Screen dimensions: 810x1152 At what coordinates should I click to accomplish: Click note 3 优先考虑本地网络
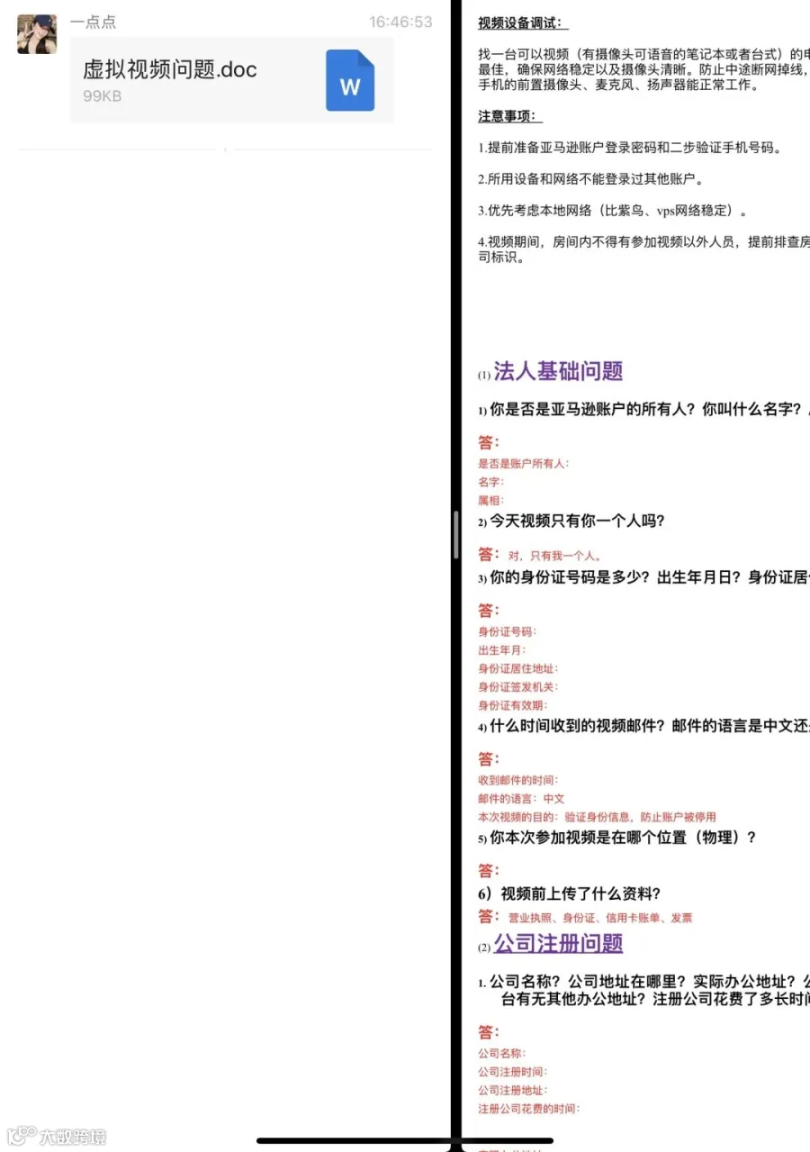(613, 211)
